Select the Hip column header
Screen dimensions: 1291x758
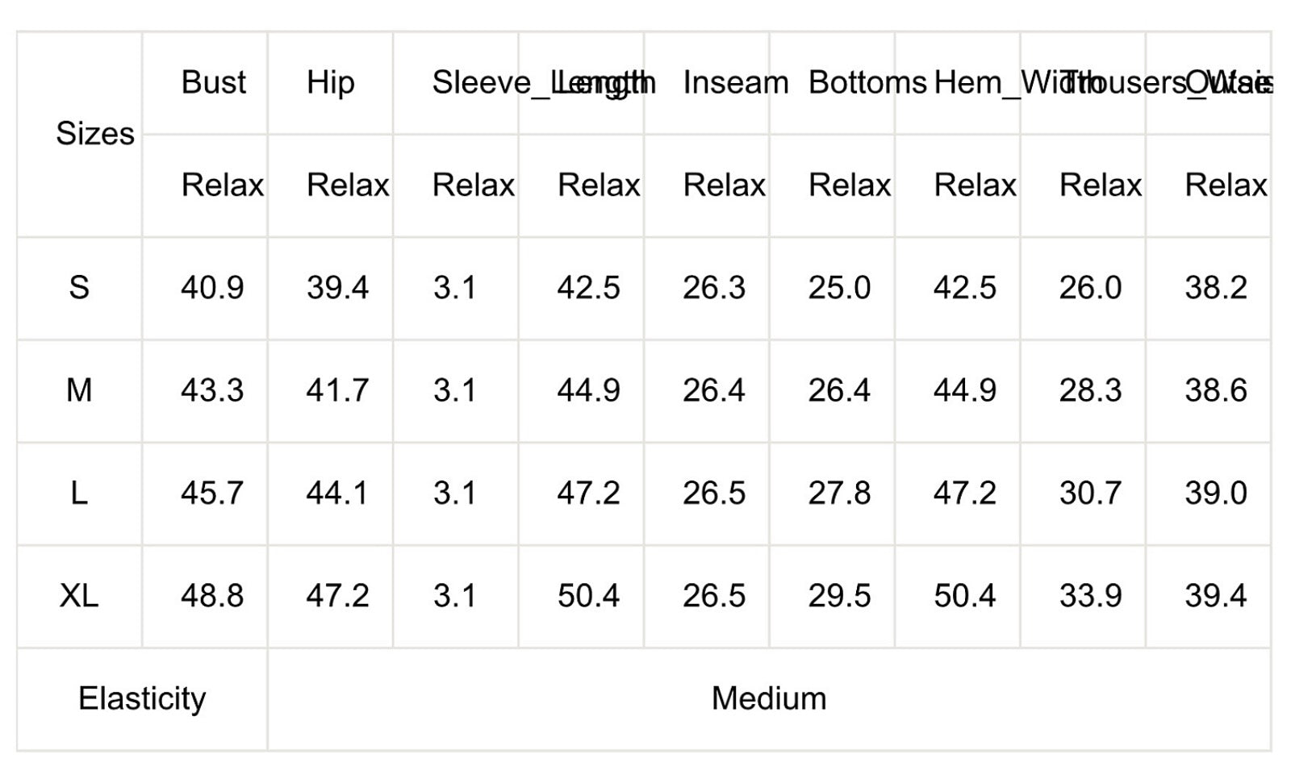click(330, 83)
